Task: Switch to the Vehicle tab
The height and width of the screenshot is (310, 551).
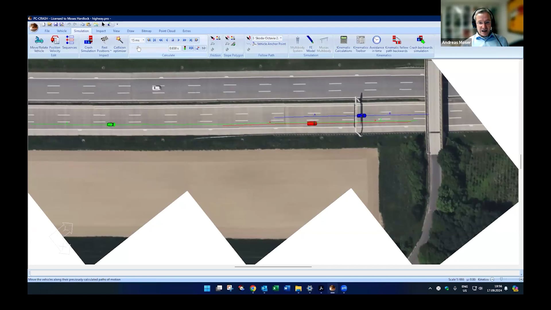Action: [62, 31]
